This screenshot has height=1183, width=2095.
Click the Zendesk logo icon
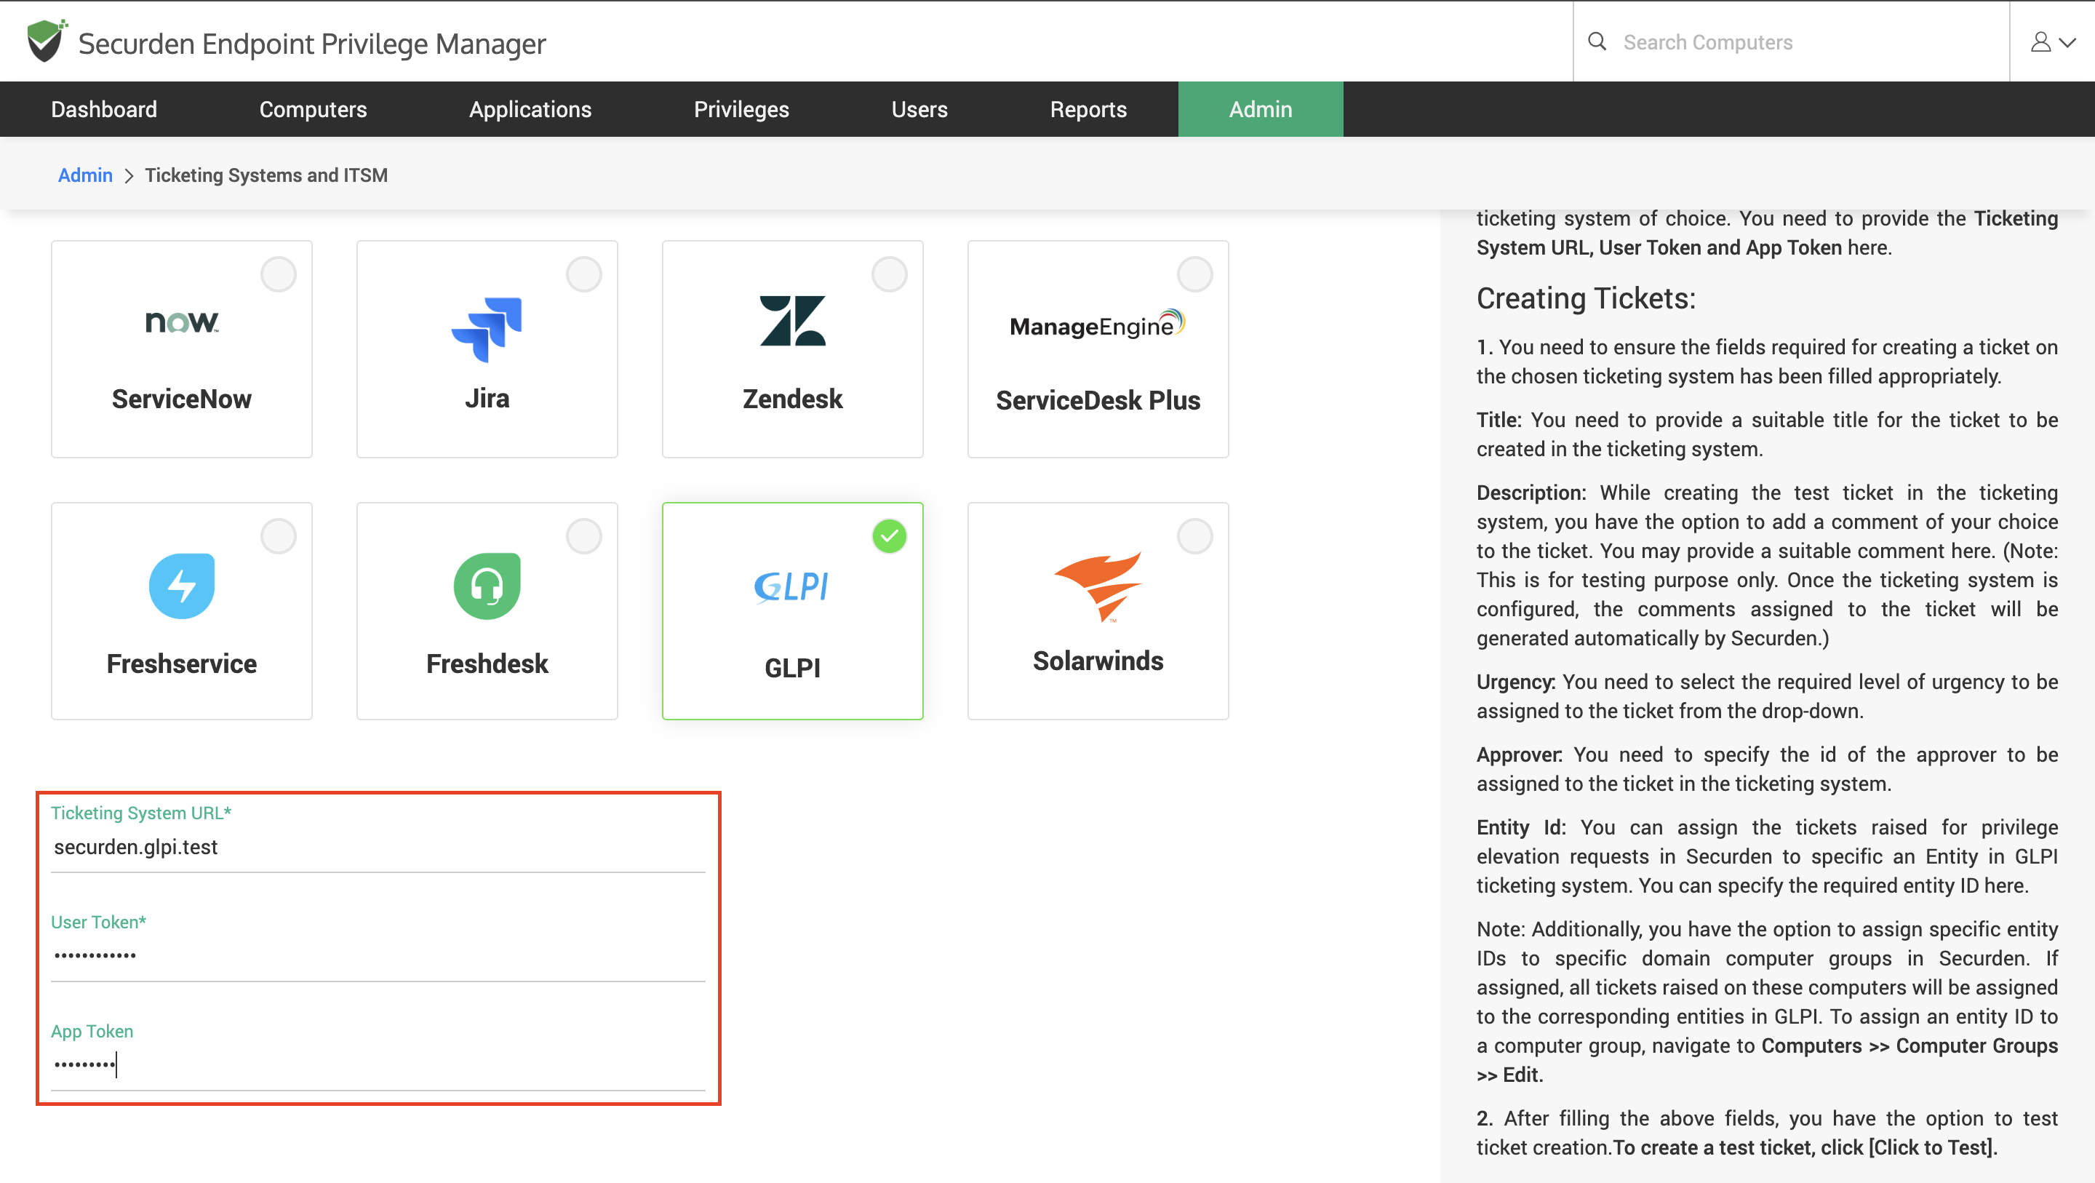click(x=793, y=321)
